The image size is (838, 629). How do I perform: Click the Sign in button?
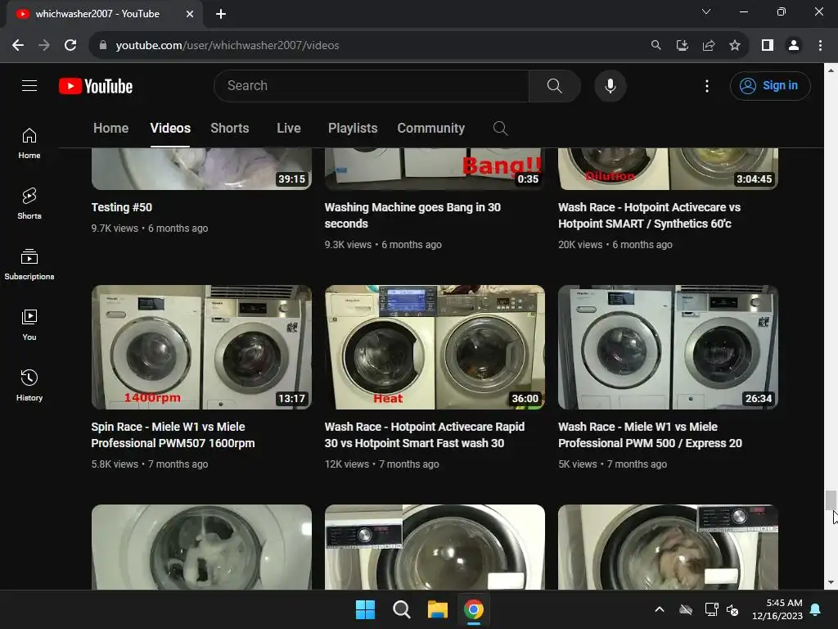pyautogui.click(x=769, y=85)
